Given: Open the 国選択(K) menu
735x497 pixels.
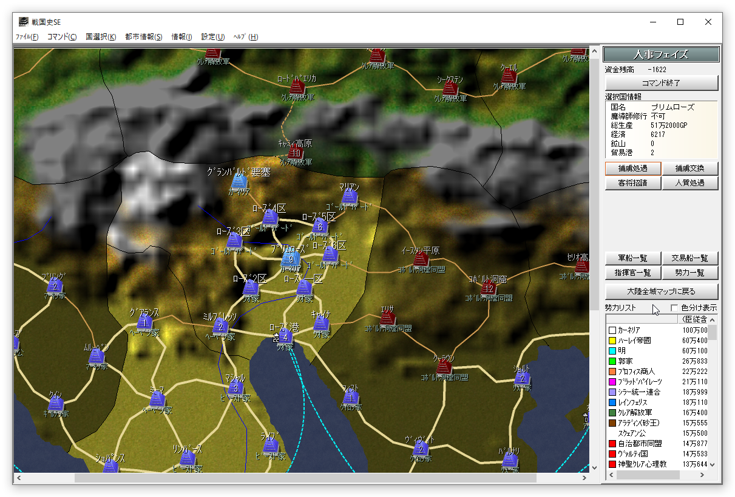Looking at the screenshot, I should pyautogui.click(x=101, y=37).
